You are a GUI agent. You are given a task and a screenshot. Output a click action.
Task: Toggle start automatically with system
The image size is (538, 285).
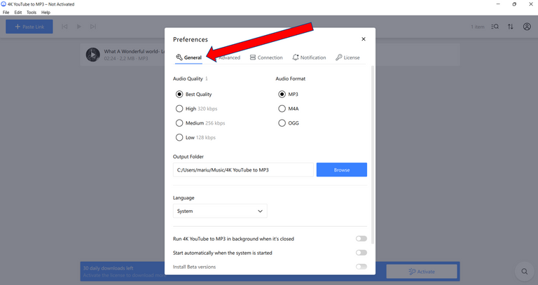pyautogui.click(x=361, y=253)
